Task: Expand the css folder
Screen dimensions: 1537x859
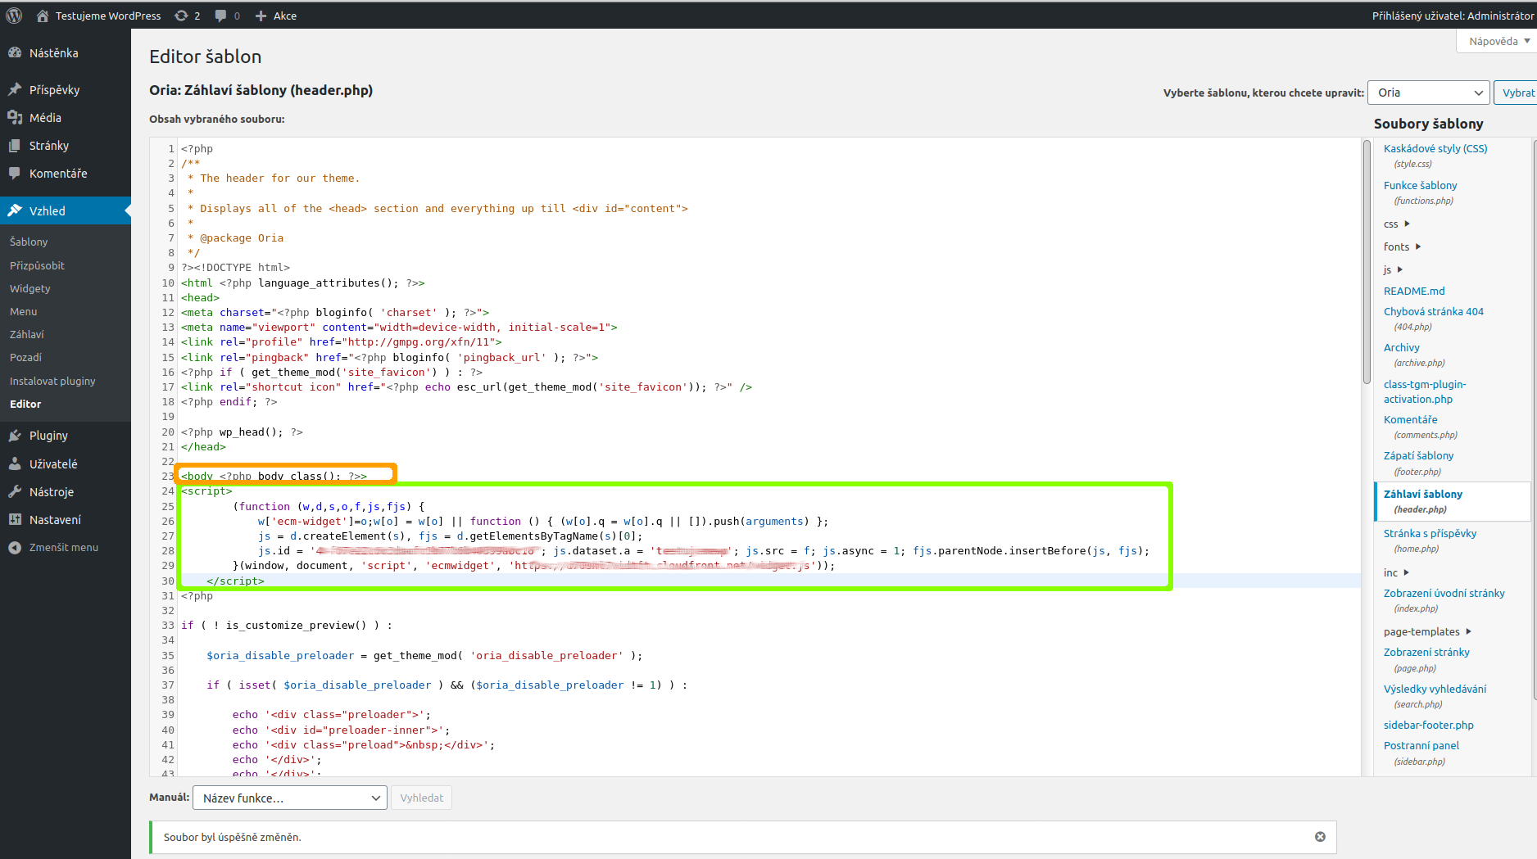Action: click(1396, 224)
